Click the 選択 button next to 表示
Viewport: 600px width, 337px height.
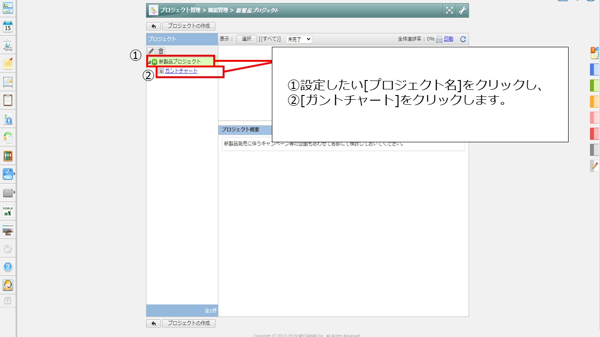pos(247,39)
